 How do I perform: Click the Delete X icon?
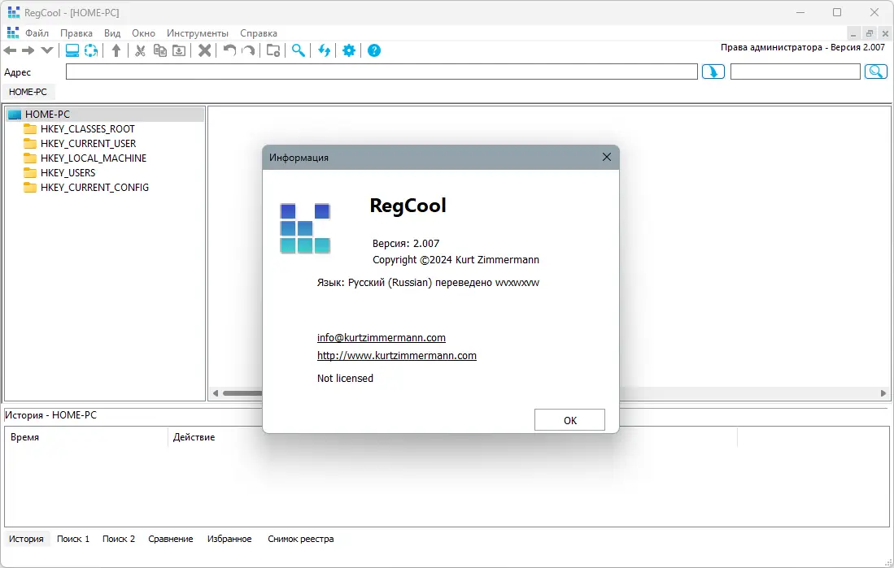(205, 50)
